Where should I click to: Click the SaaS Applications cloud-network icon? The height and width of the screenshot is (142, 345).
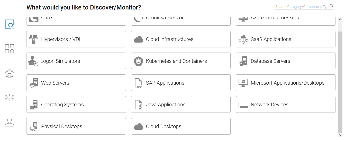(243, 39)
